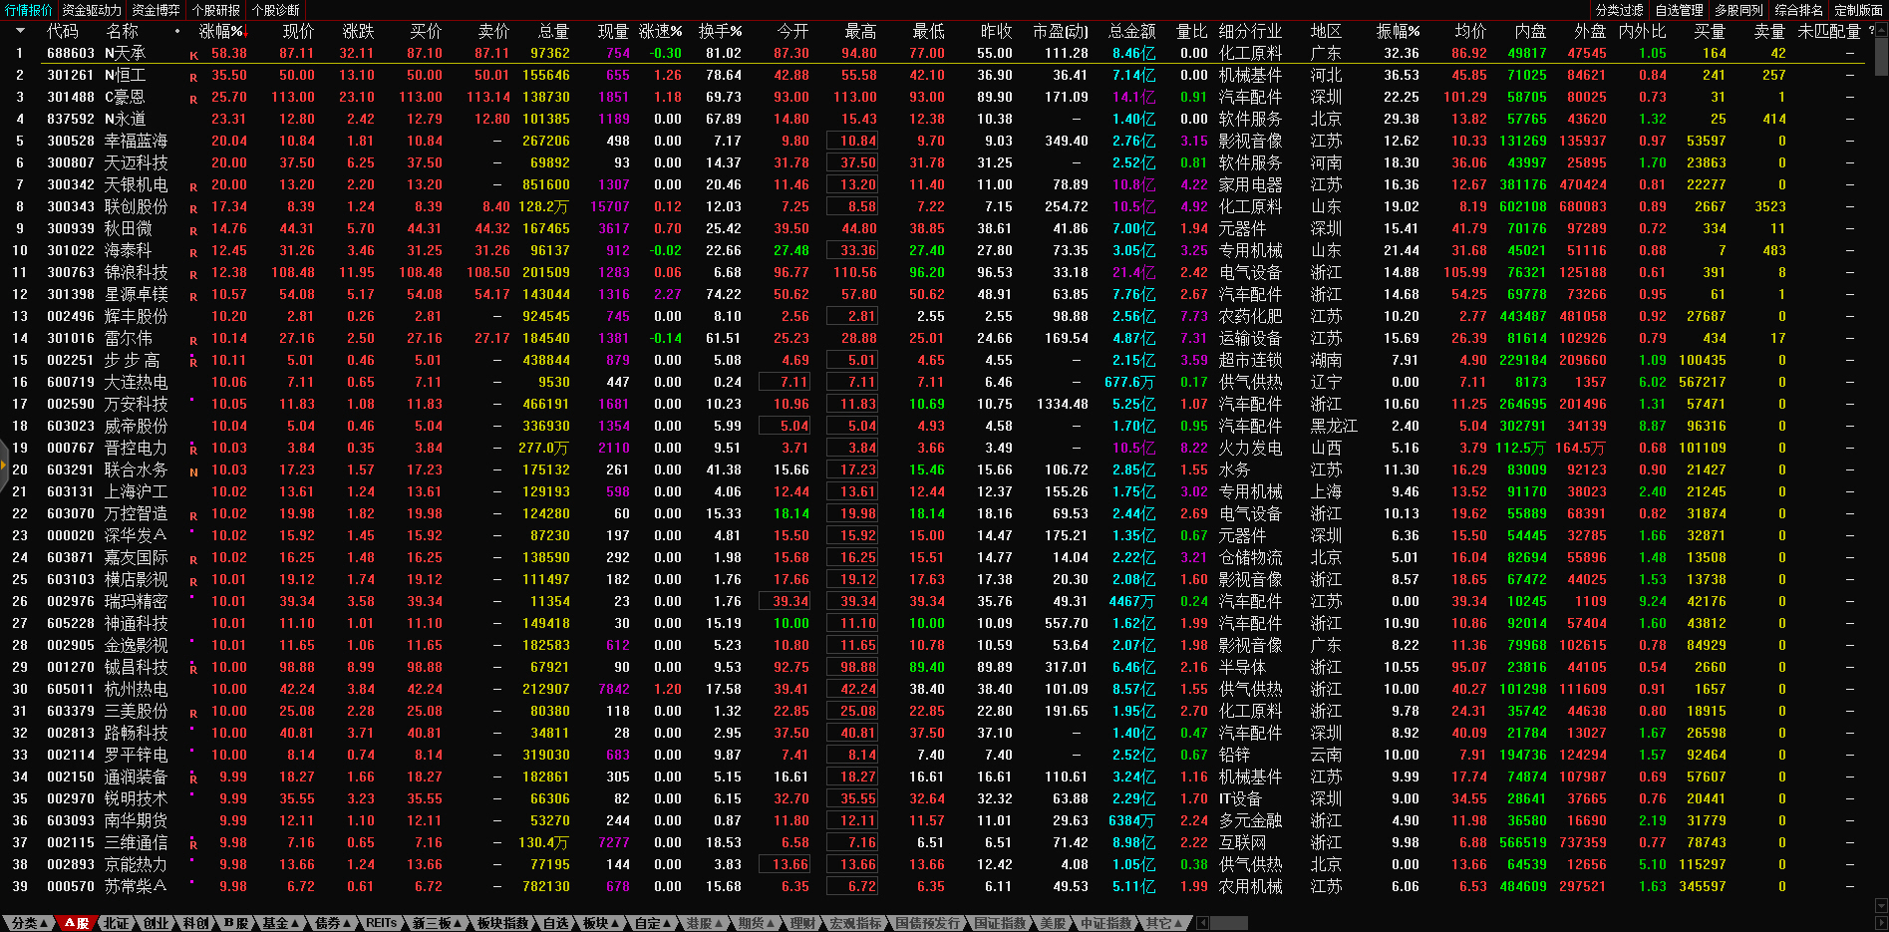
Task: Expand the 基金 category dropdown tab
Action: pyautogui.click(x=280, y=923)
